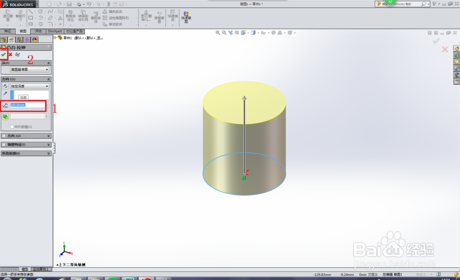
Task: Switch to the DimXpert tab
Action: [x=55, y=31]
